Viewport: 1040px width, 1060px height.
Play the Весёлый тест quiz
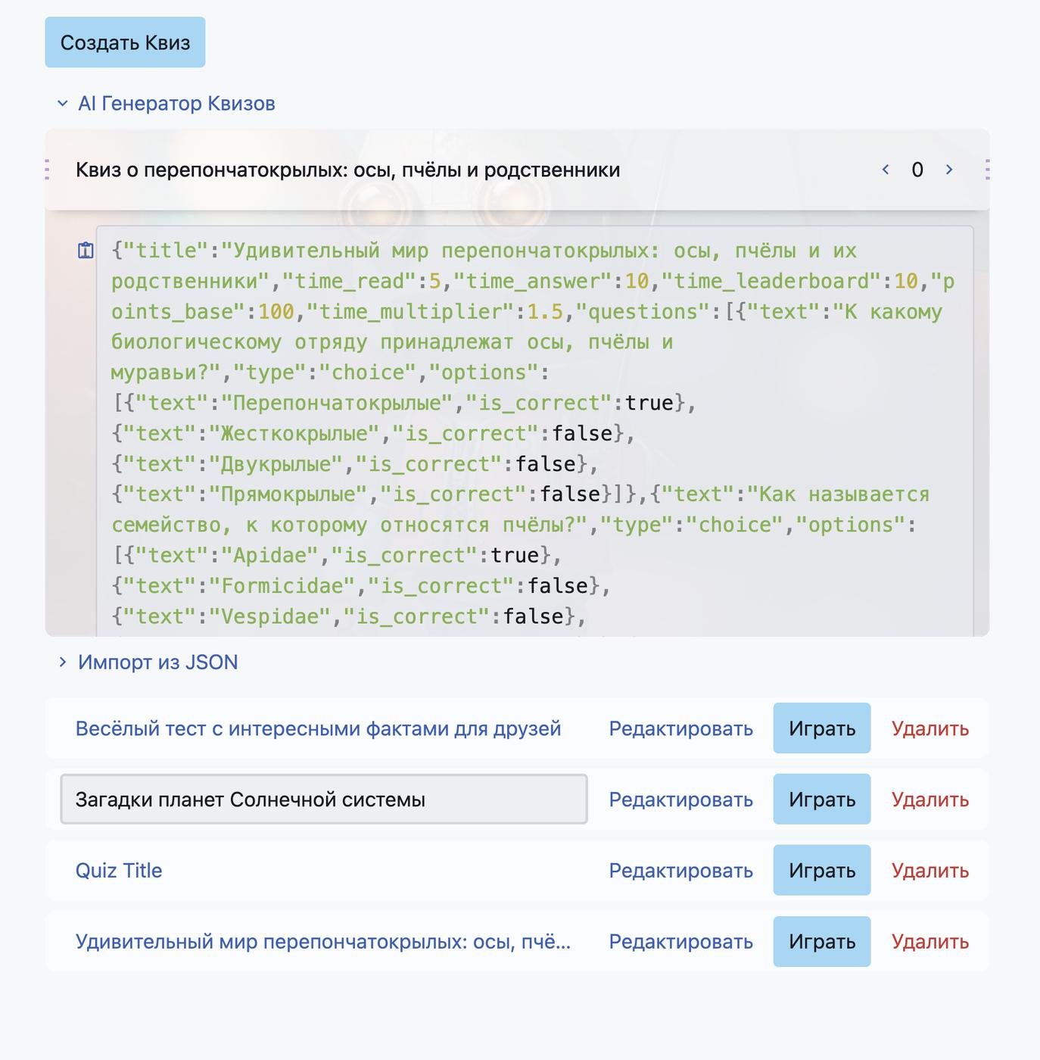(x=821, y=728)
